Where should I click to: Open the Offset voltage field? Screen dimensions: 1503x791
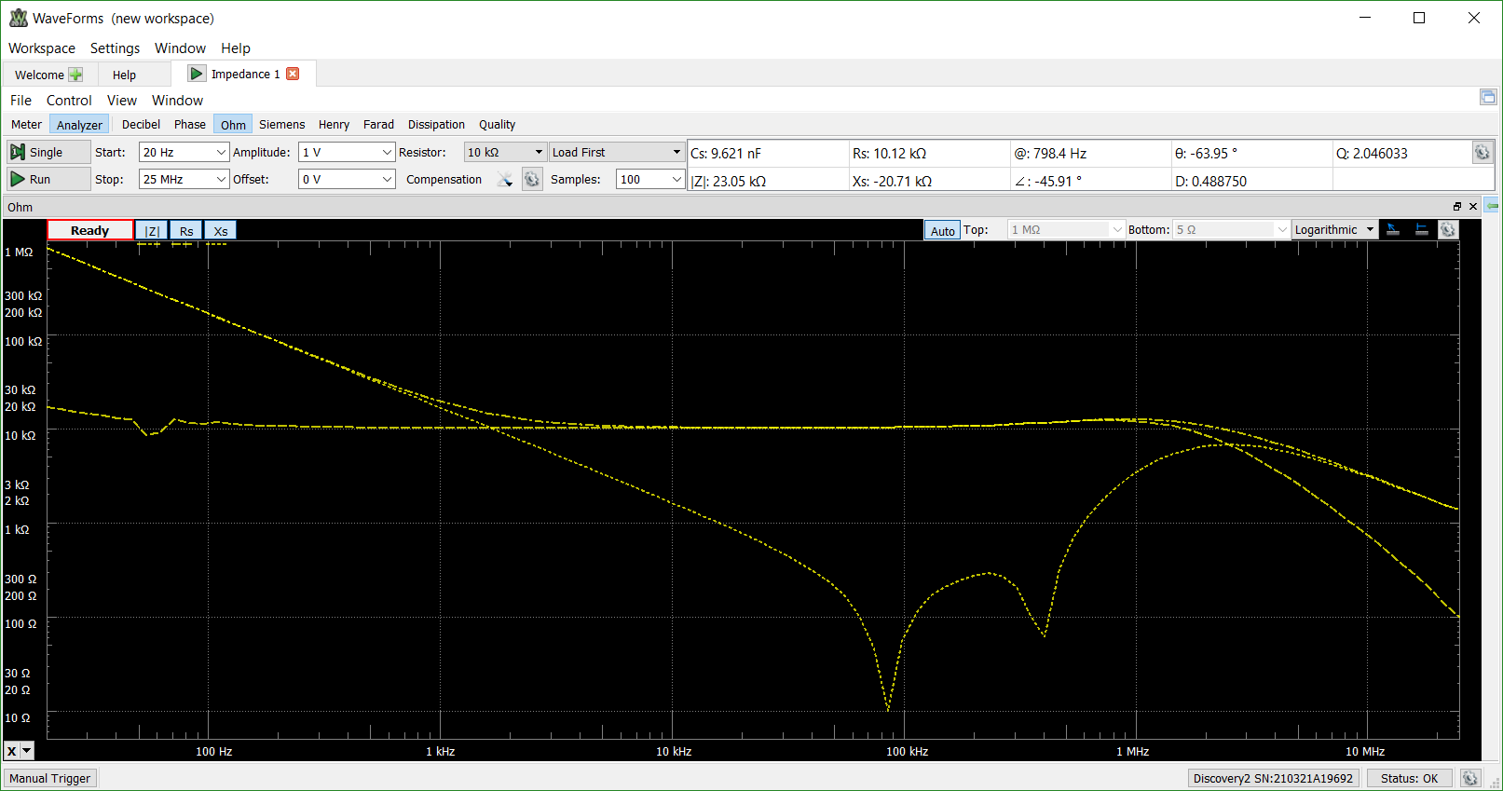[347, 179]
